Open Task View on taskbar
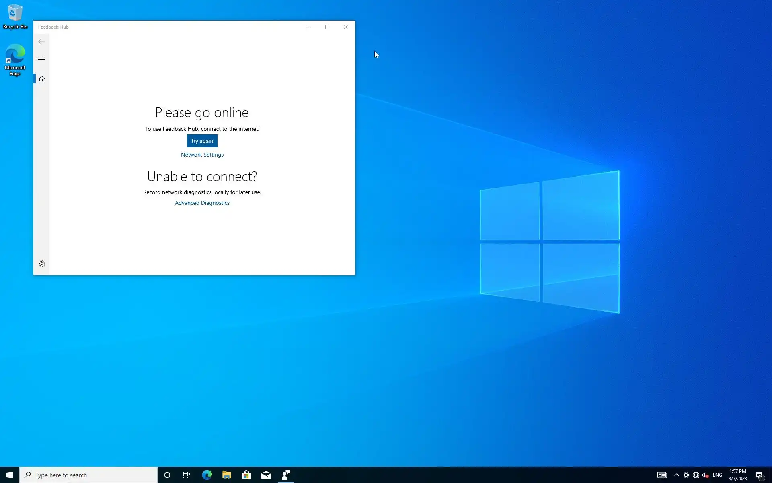772x483 pixels. (x=187, y=475)
